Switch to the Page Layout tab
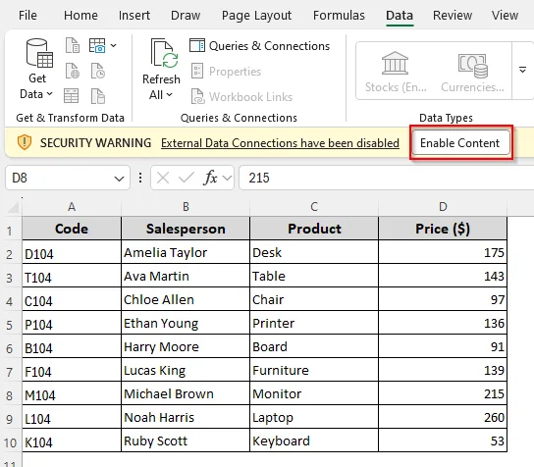This screenshot has height=467, width=534. [x=256, y=16]
